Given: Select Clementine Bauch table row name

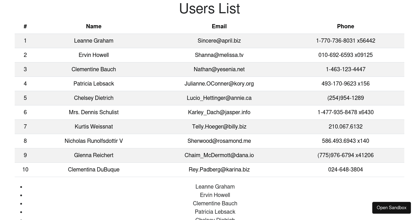Looking at the screenshot, I should coord(94,69).
